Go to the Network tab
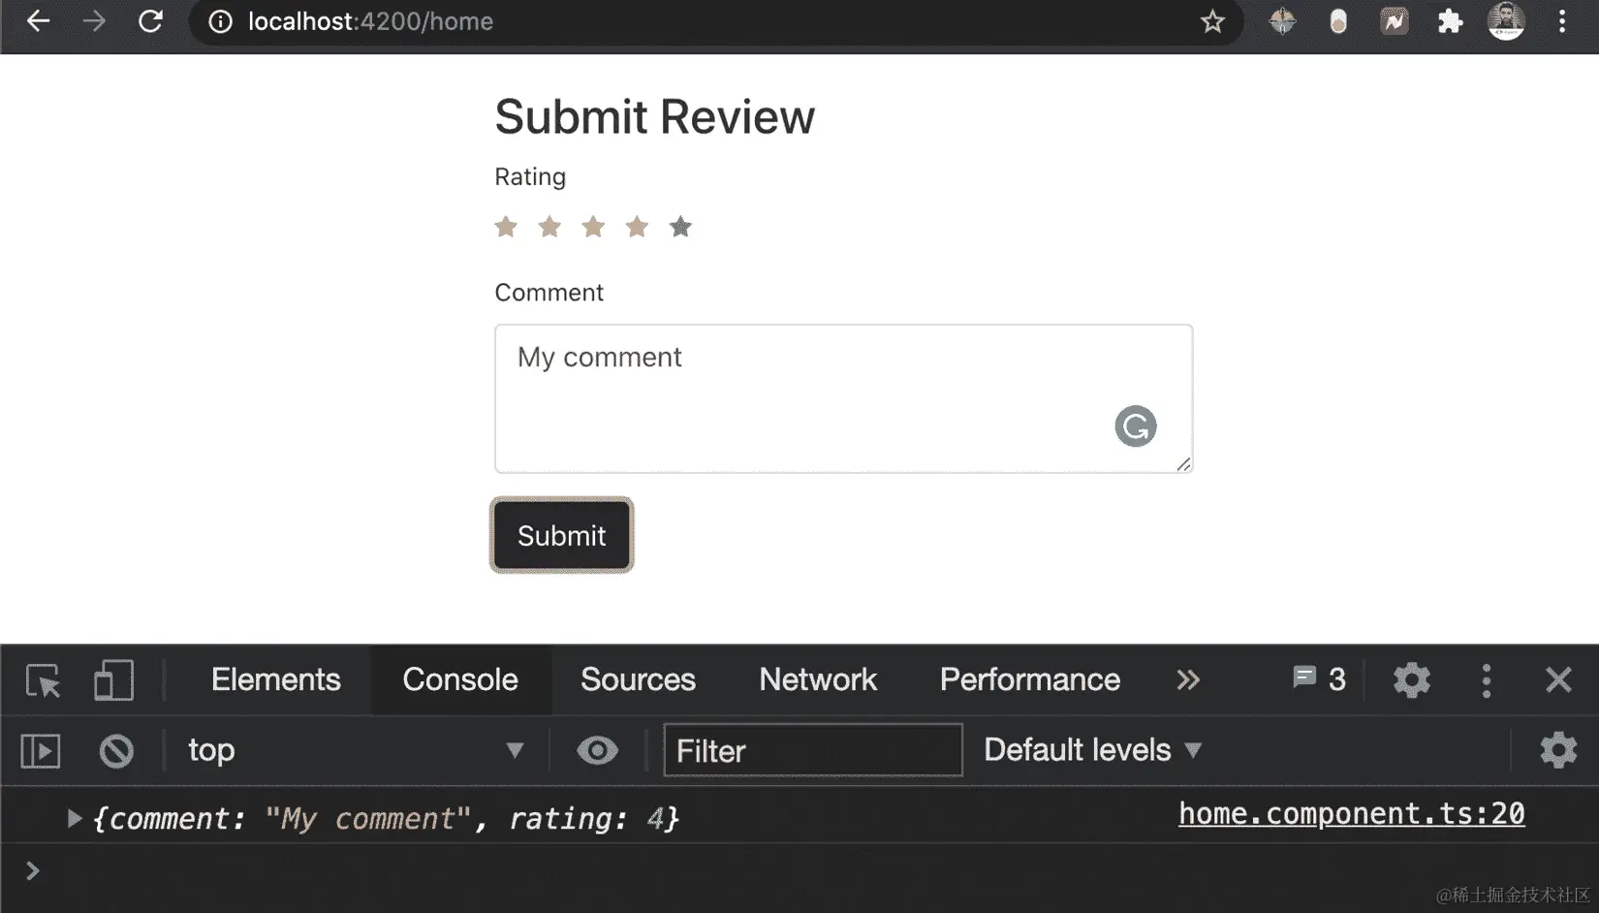The width and height of the screenshot is (1599, 913). tap(818, 679)
